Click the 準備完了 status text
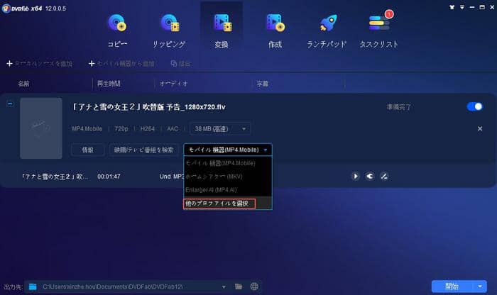497x295 pixels. pyautogui.click(x=399, y=107)
